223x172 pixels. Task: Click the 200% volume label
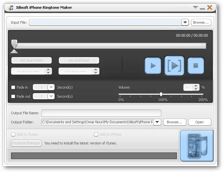point(203,100)
